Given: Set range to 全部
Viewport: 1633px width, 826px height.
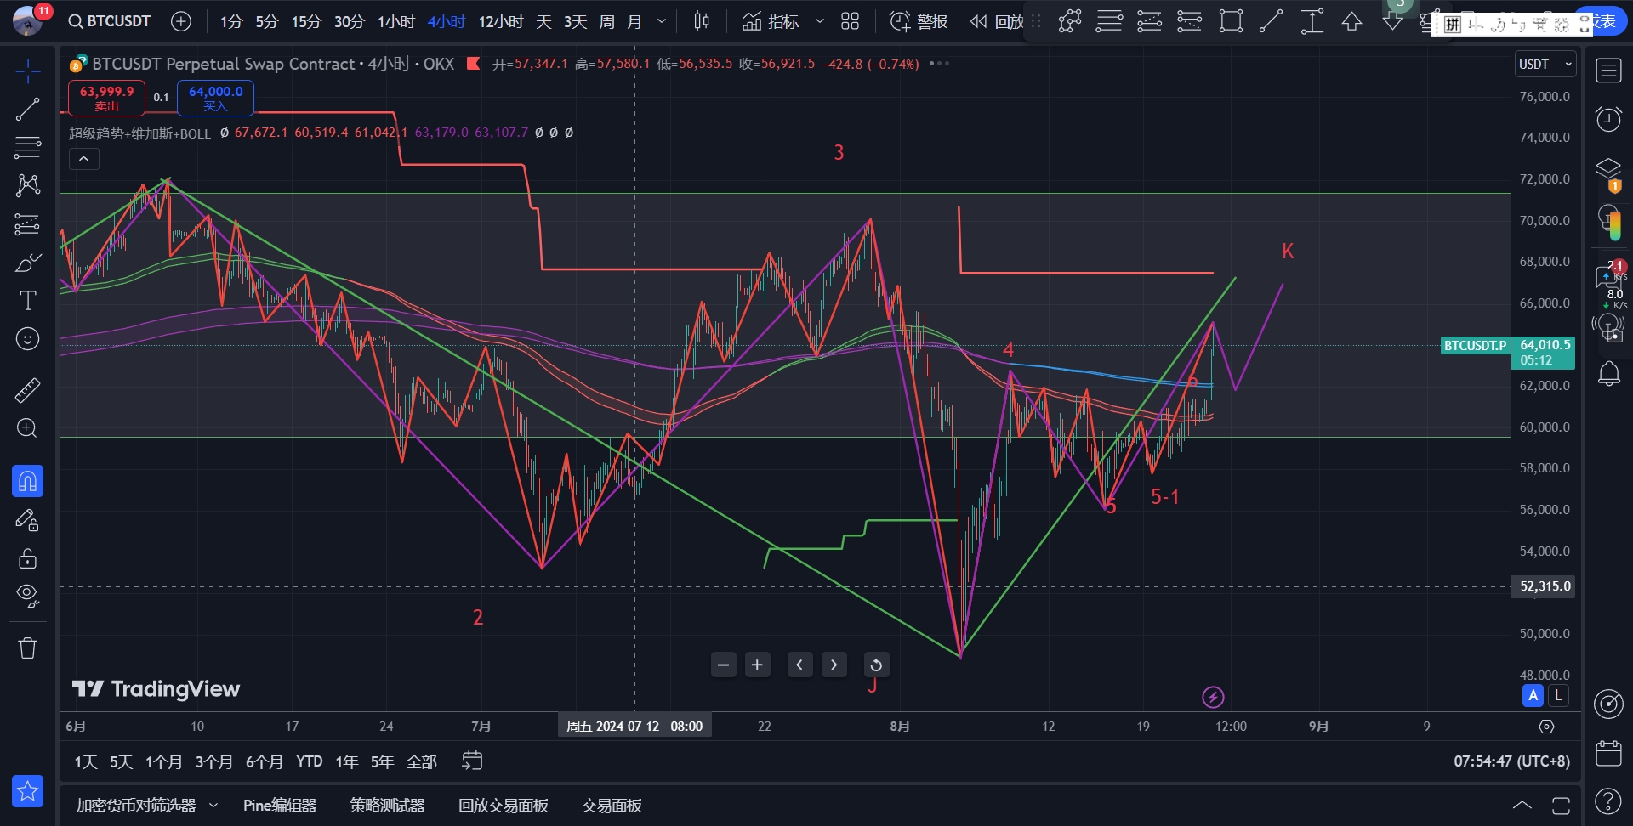Looking at the screenshot, I should tap(421, 761).
